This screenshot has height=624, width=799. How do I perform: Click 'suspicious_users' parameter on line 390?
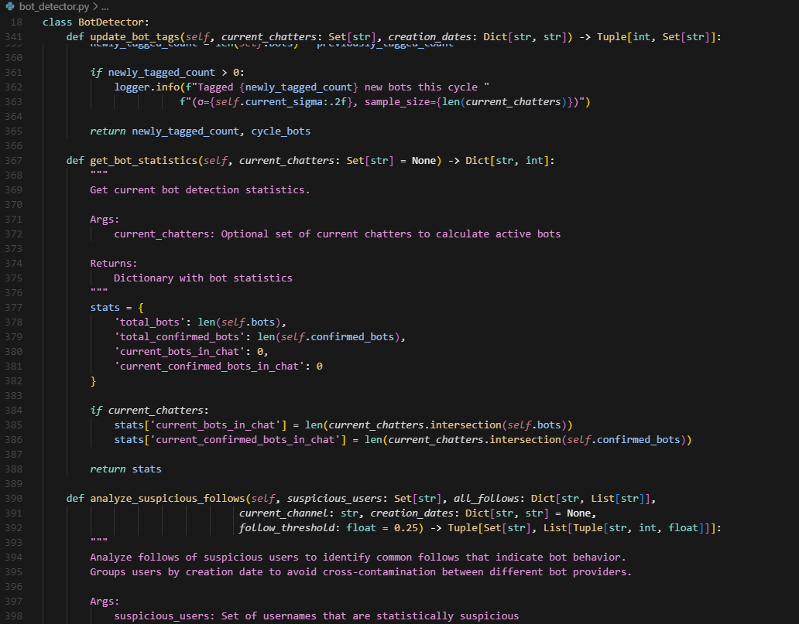click(334, 498)
